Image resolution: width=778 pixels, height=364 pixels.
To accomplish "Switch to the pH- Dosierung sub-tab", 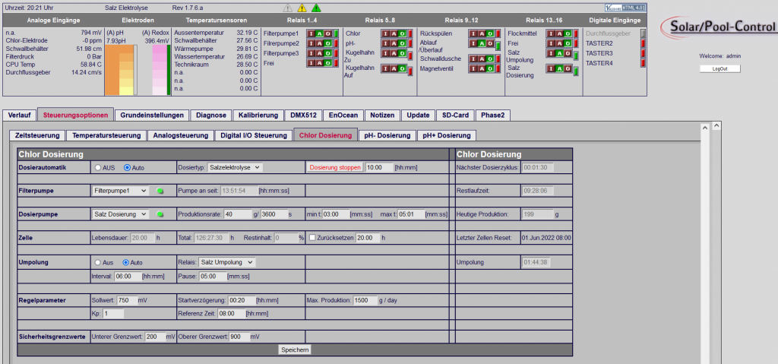I will point(387,135).
